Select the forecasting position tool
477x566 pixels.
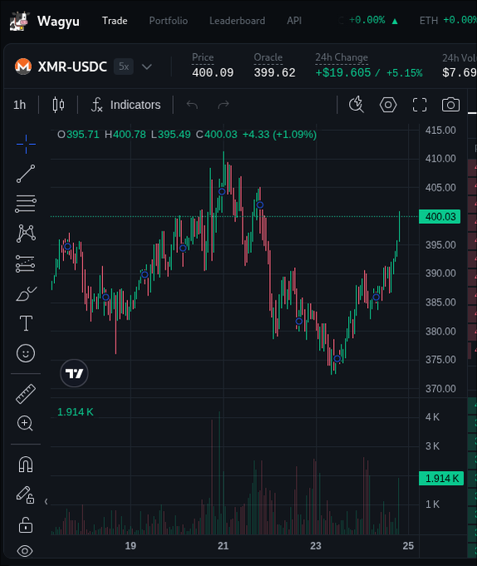tap(25, 264)
